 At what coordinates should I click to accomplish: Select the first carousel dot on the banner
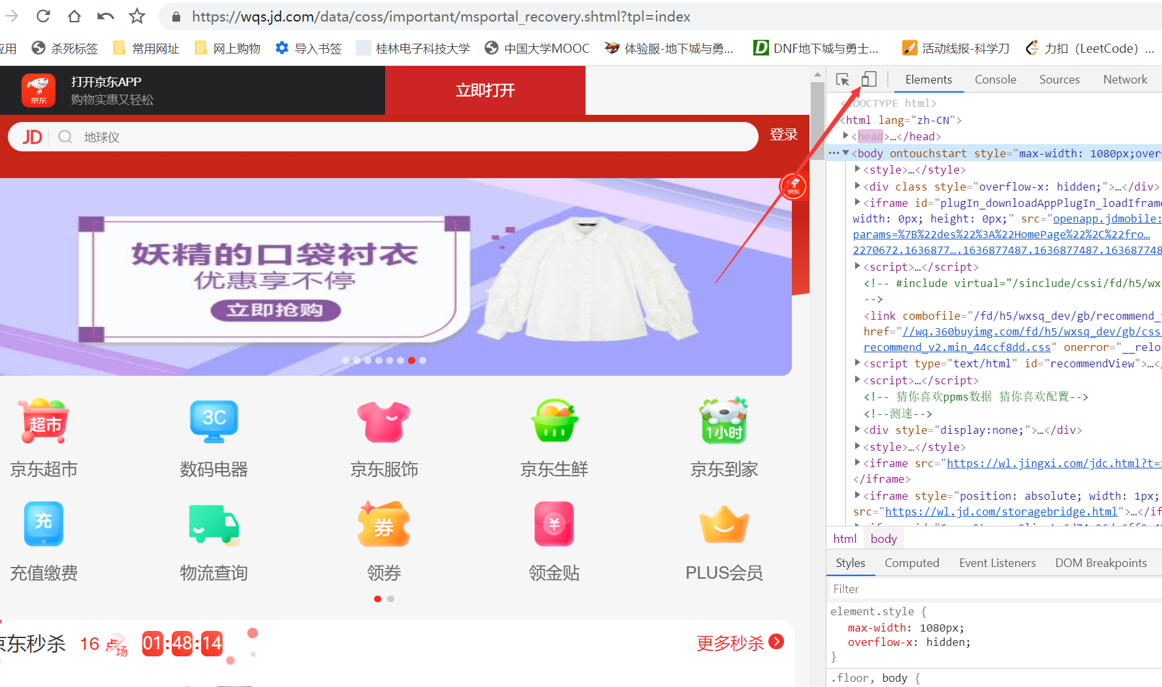[345, 360]
